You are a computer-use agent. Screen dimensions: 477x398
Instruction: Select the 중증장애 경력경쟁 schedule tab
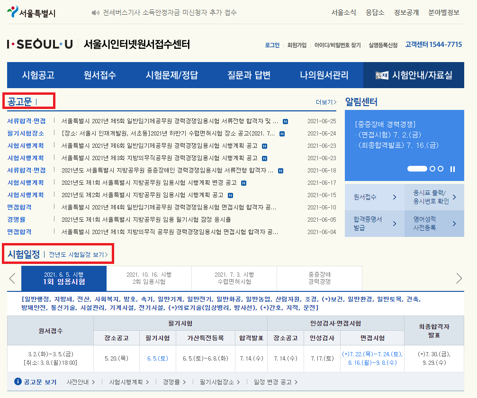pos(319,278)
